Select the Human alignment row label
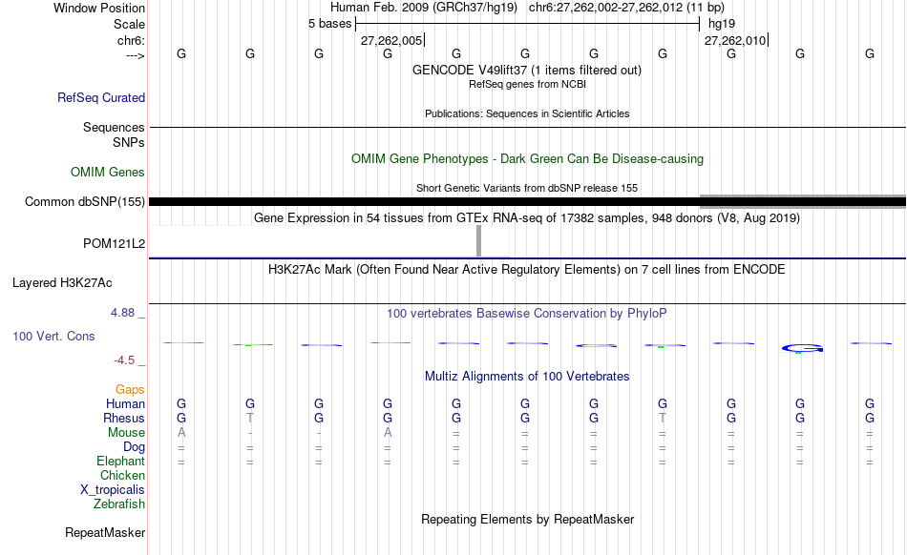 pos(125,403)
